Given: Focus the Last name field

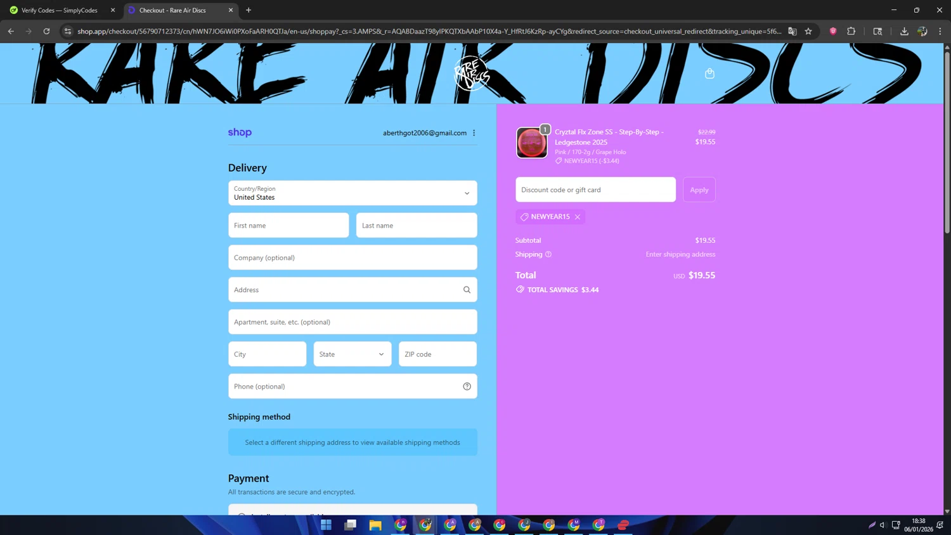Looking at the screenshot, I should tap(417, 226).
